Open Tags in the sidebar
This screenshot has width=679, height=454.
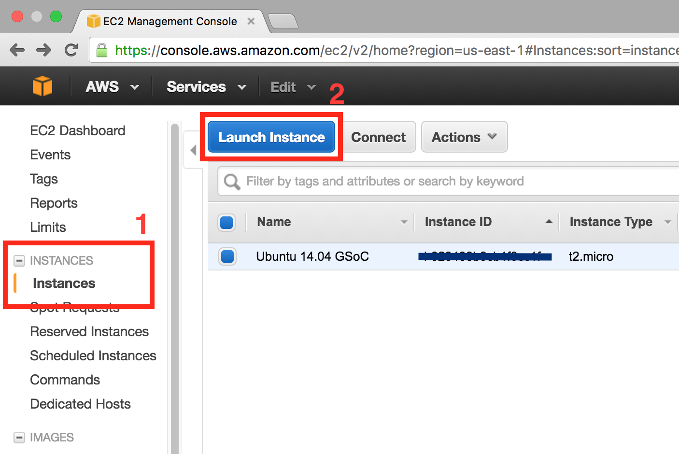44,179
